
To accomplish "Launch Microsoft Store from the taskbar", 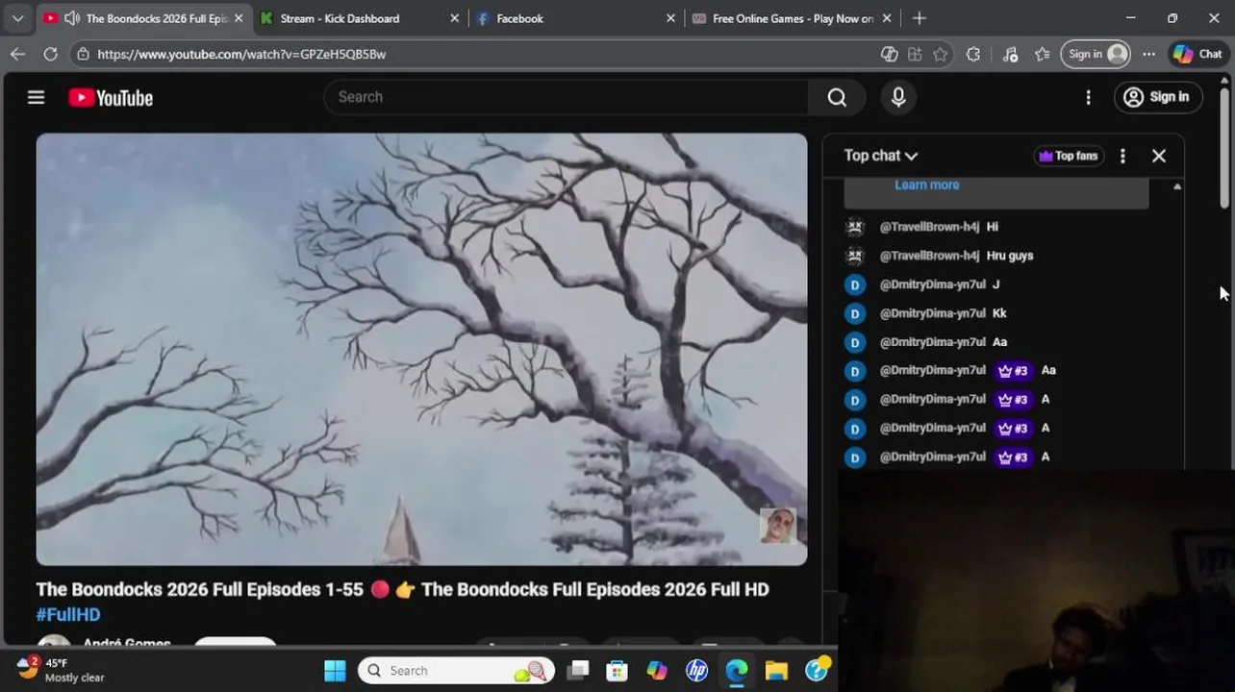I will [x=617, y=671].
